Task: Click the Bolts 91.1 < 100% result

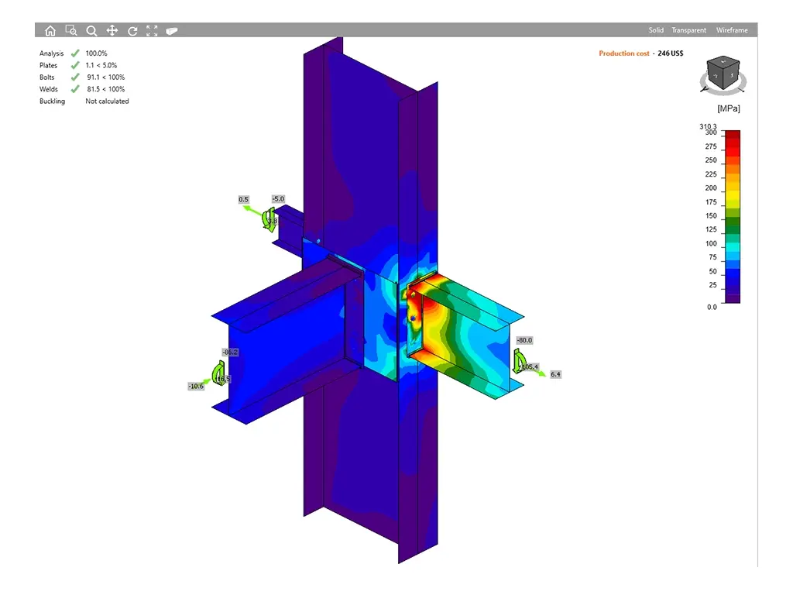Action: [105, 77]
